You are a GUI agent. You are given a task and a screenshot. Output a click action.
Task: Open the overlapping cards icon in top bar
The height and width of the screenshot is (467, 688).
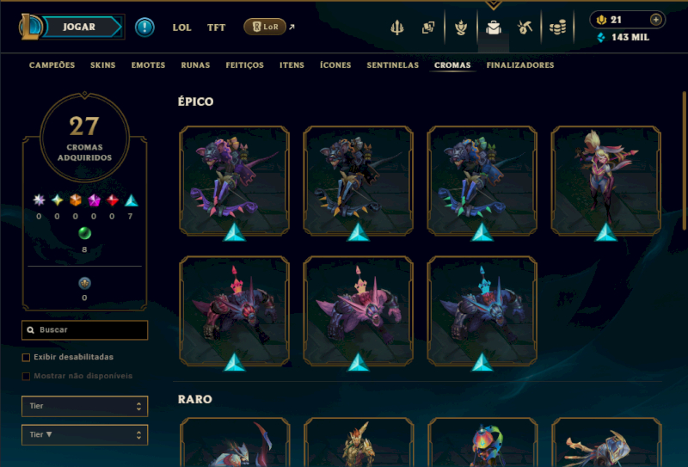point(428,28)
